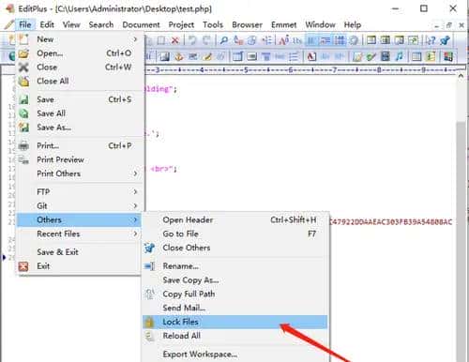This screenshot has width=469, height=362.
Task: Choose Close All in File menu
Action: click(x=80, y=81)
